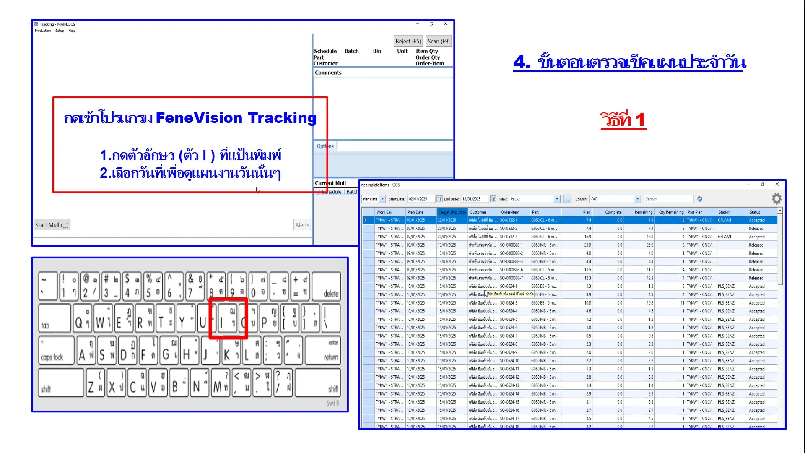805x453 pixels.
Task: Select order item SO-0624-6 cell
Action: tap(514, 328)
